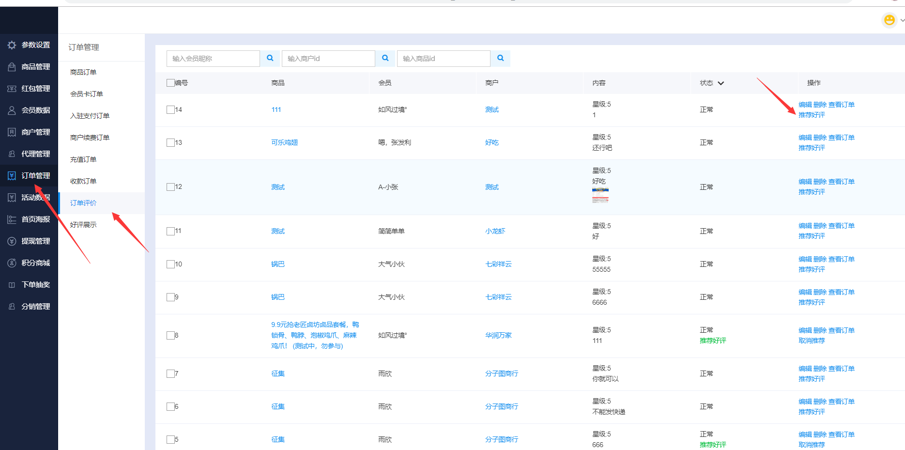The image size is (905, 450).
Task: Check the checkbox for row 12
Action: click(170, 187)
